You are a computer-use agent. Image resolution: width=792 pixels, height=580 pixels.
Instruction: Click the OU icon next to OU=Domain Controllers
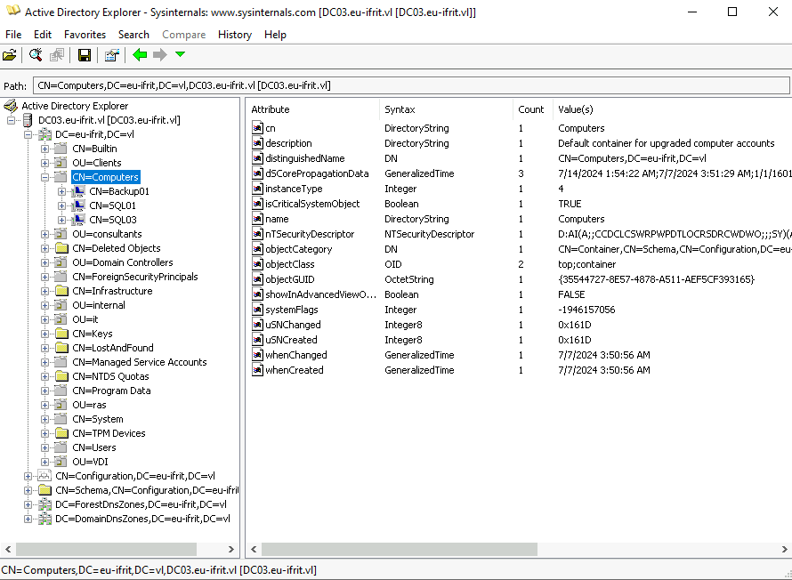[61, 262]
